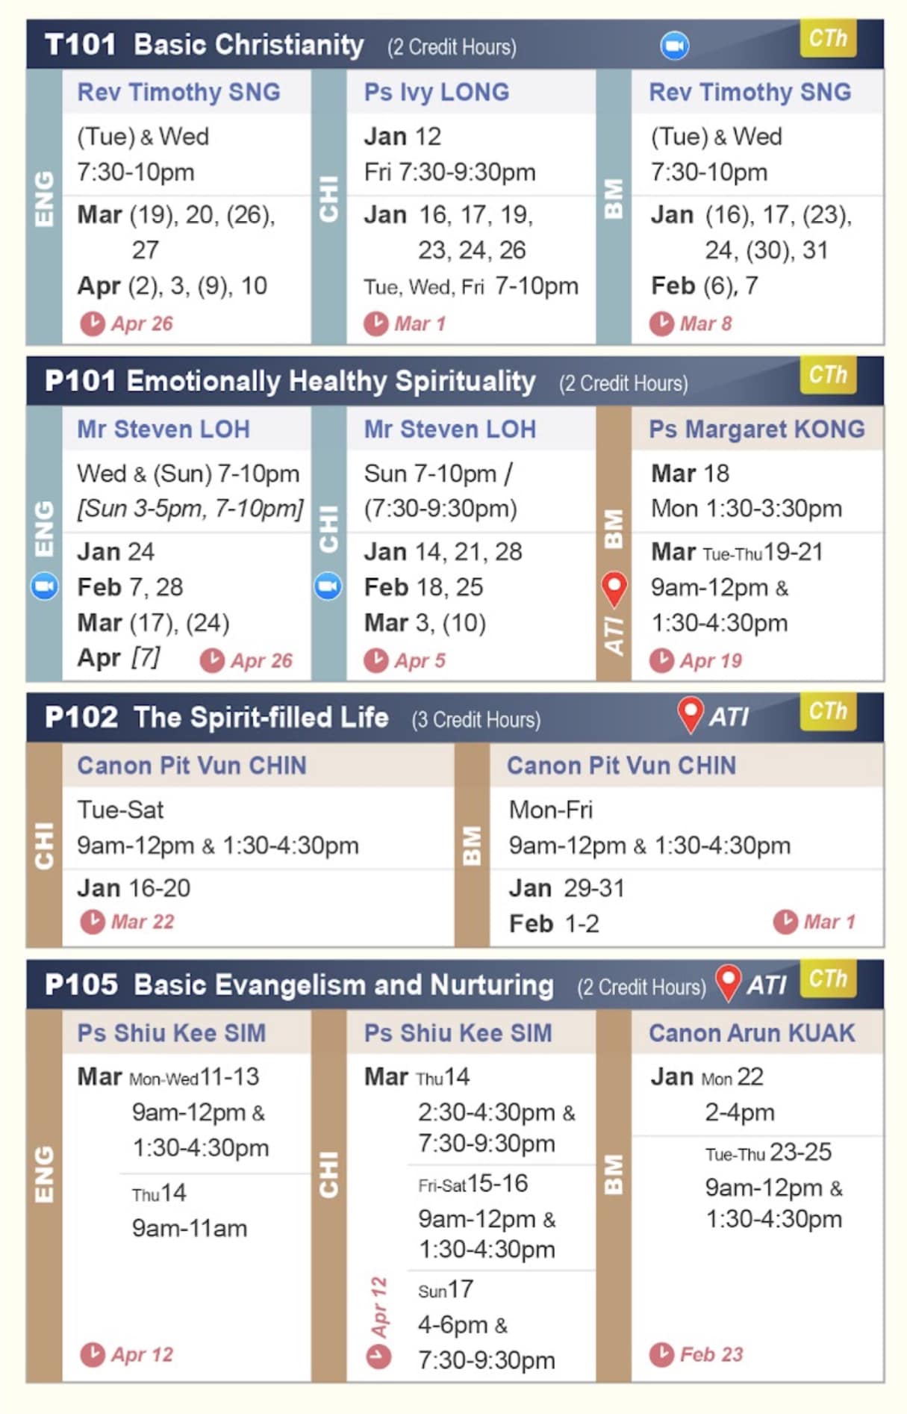Viewport: 907px width, 1414px height.
Task: Open instructor name Canon Arun KUAK
Action: 751,1033
